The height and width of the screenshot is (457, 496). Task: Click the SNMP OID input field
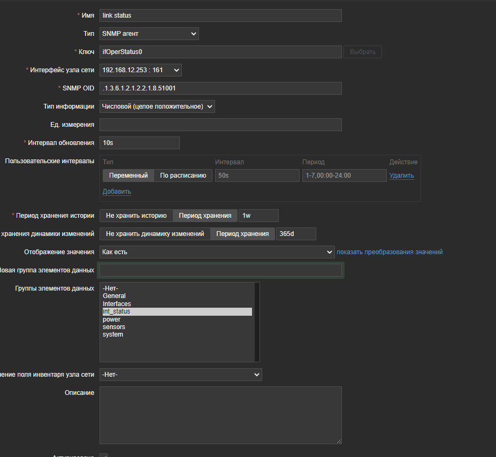[x=220, y=88]
